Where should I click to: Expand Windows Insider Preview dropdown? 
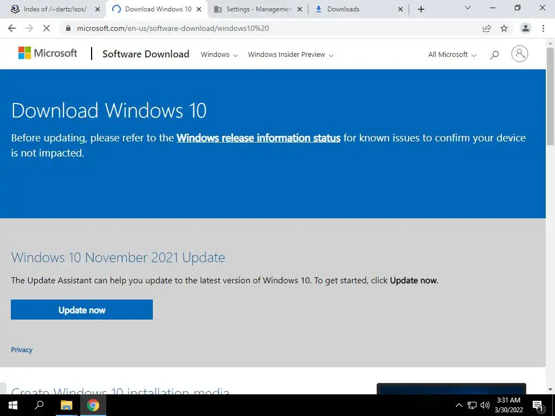[291, 55]
